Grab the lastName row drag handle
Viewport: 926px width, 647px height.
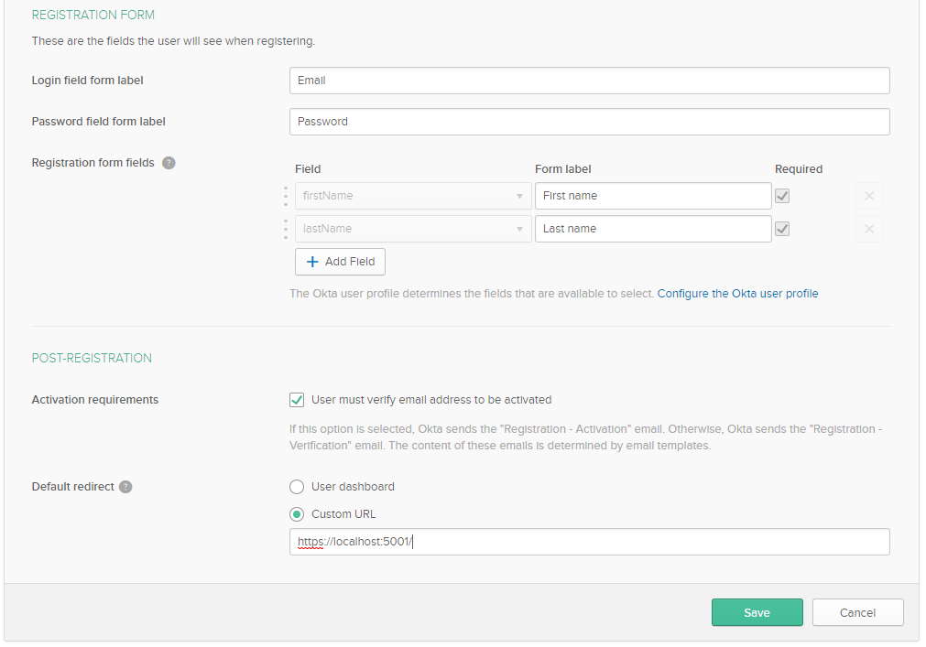pyautogui.click(x=286, y=229)
